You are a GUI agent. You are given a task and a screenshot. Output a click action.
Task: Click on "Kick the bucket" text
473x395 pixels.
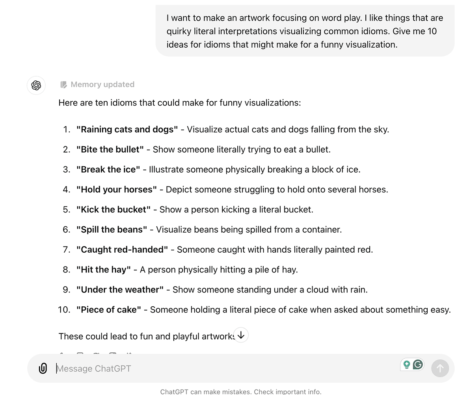click(x=113, y=209)
